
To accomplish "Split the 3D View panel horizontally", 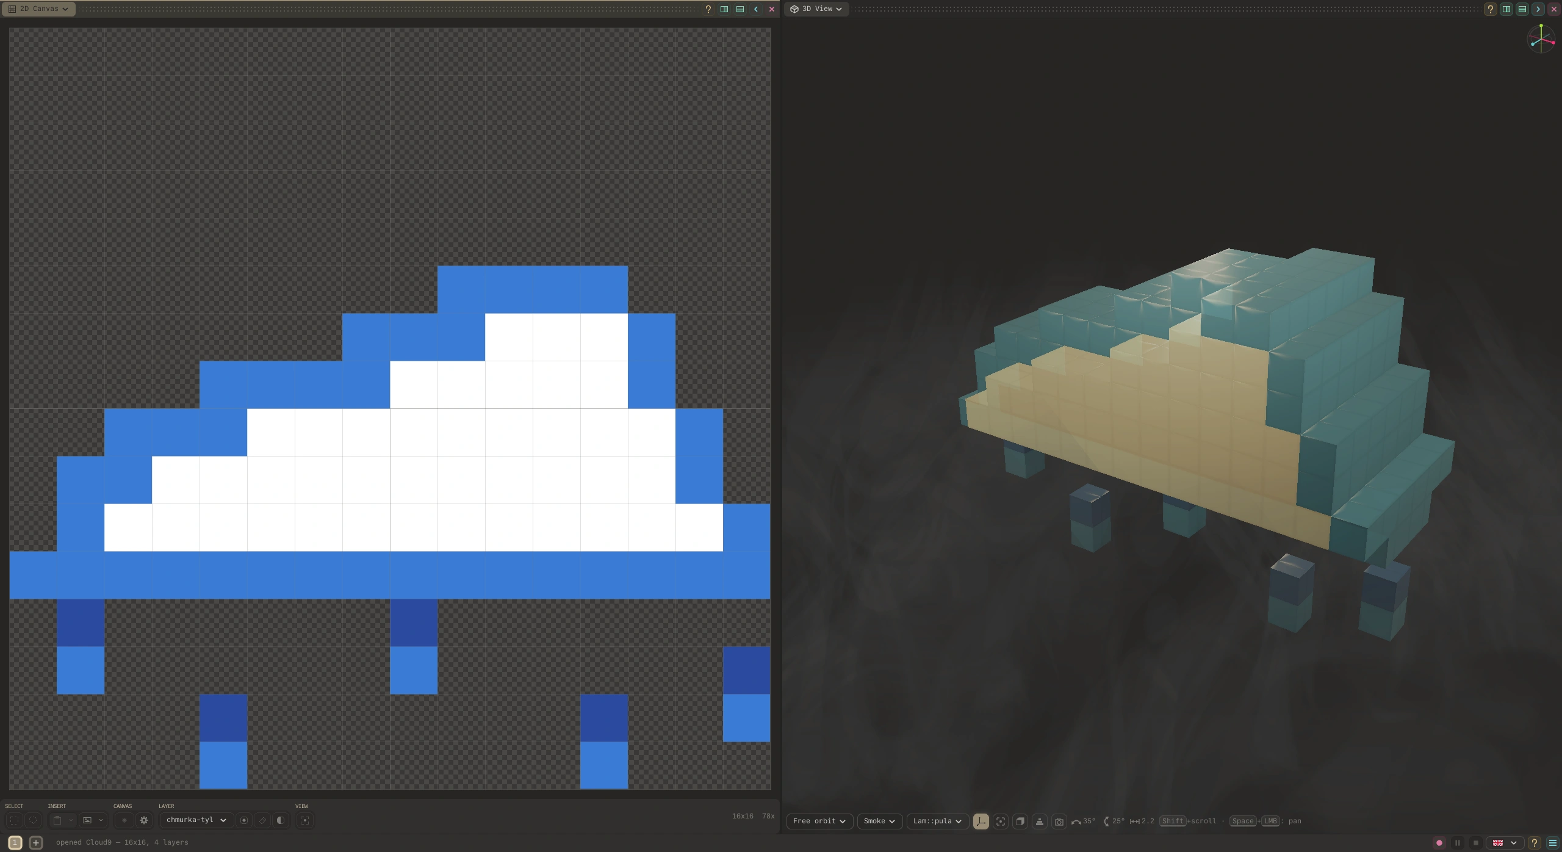I will pyautogui.click(x=1522, y=9).
